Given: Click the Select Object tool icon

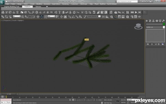Looking at the screenshot, I should 22,17.
